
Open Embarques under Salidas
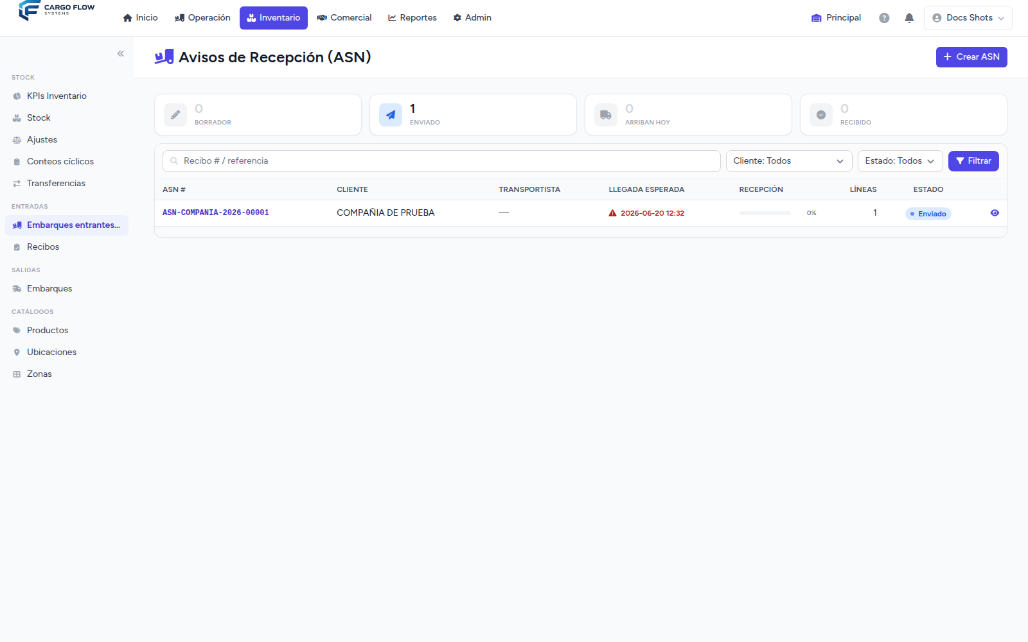[67, 289]
